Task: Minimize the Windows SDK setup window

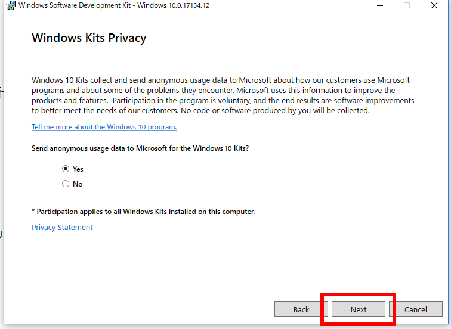Action: point(380,5)
